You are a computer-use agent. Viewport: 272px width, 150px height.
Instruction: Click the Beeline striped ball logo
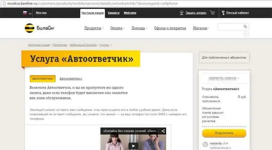pyautogui.click(x=30, y=28)
